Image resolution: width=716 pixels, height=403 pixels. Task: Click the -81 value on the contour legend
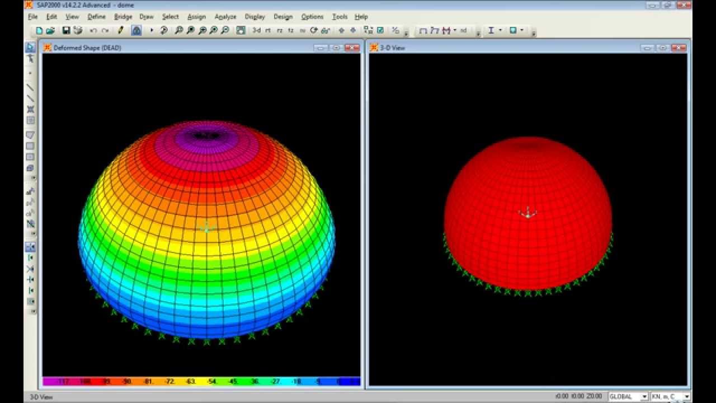148,382
